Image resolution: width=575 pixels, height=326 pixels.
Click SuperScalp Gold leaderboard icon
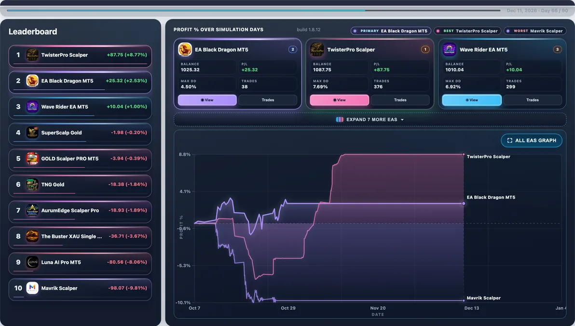pos(32,133)
